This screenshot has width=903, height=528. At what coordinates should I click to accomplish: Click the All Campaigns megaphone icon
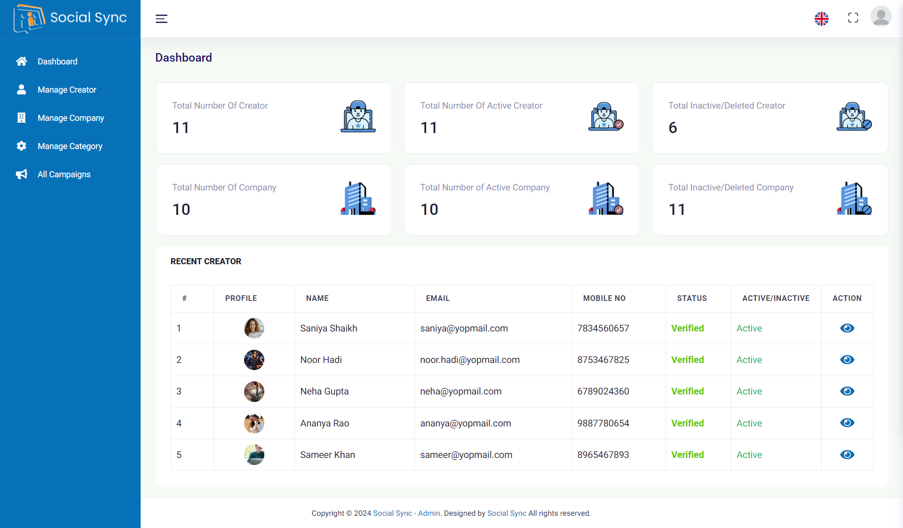22,174
